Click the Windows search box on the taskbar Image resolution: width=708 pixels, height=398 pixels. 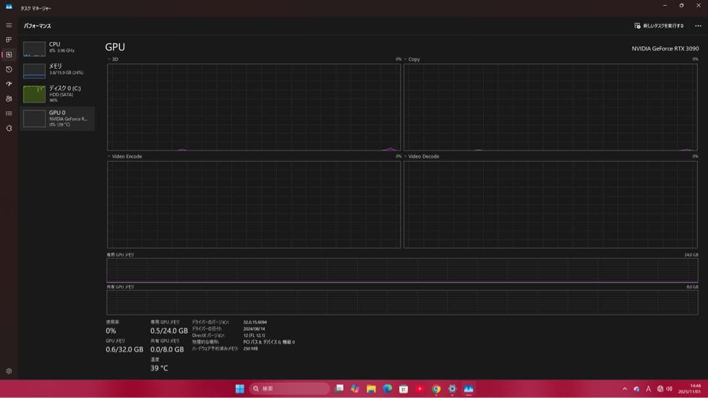click(x=288, y=388)
